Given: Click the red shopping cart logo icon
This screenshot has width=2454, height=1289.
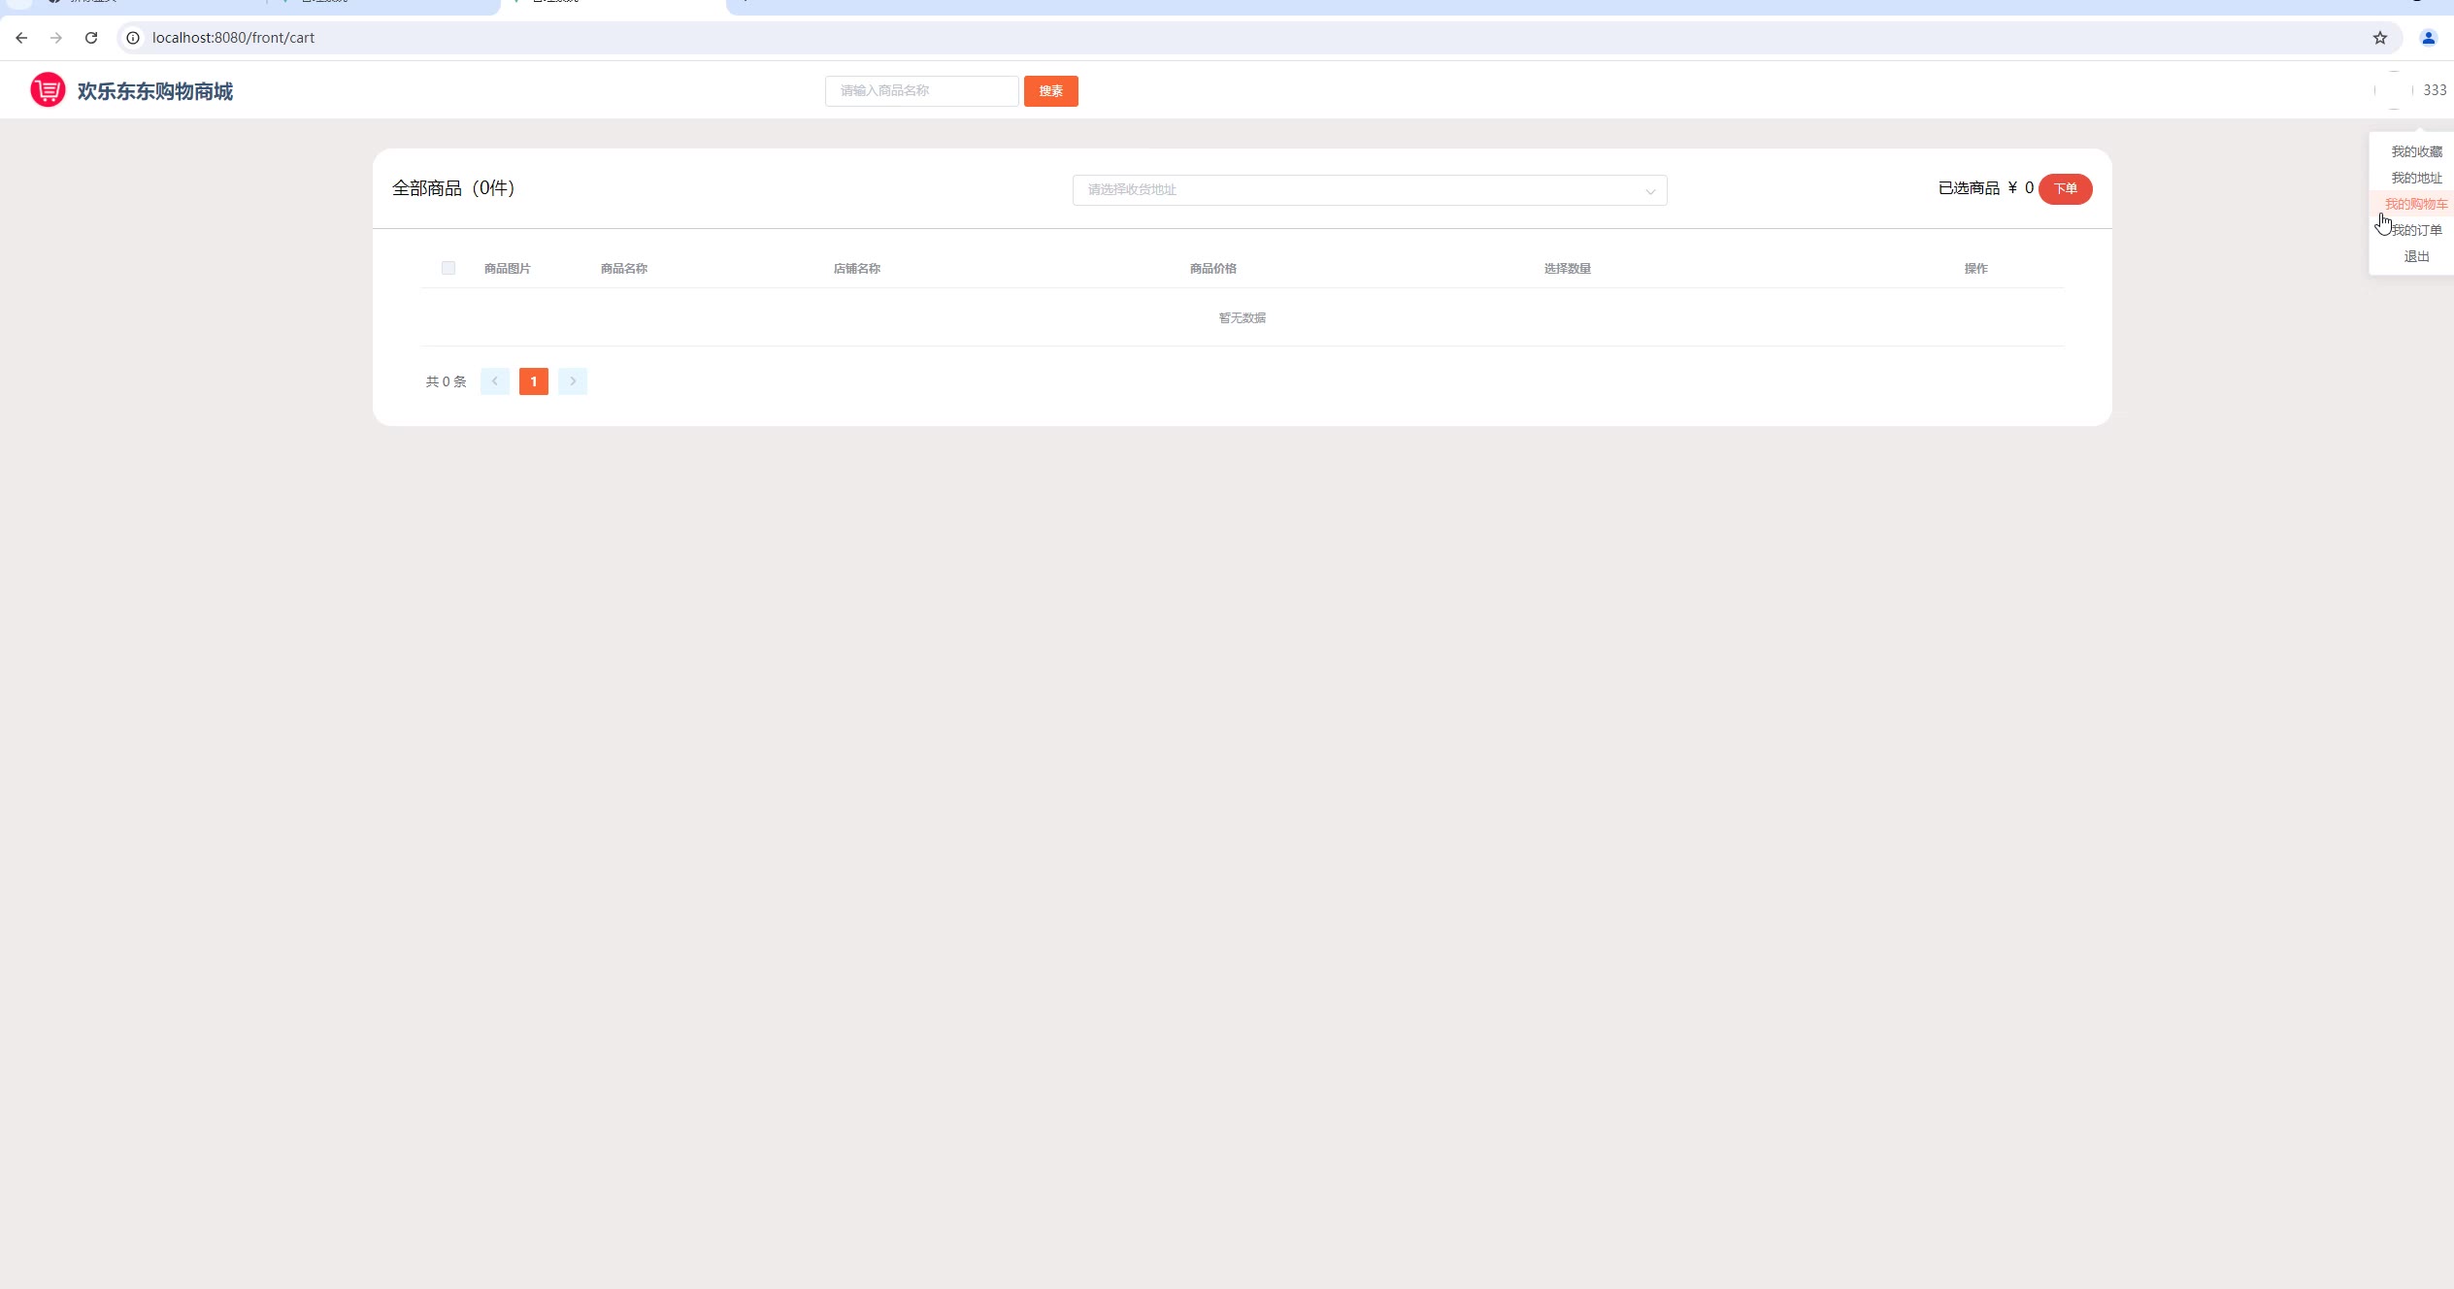Looking at the screenshot, I should pos(48,90).
